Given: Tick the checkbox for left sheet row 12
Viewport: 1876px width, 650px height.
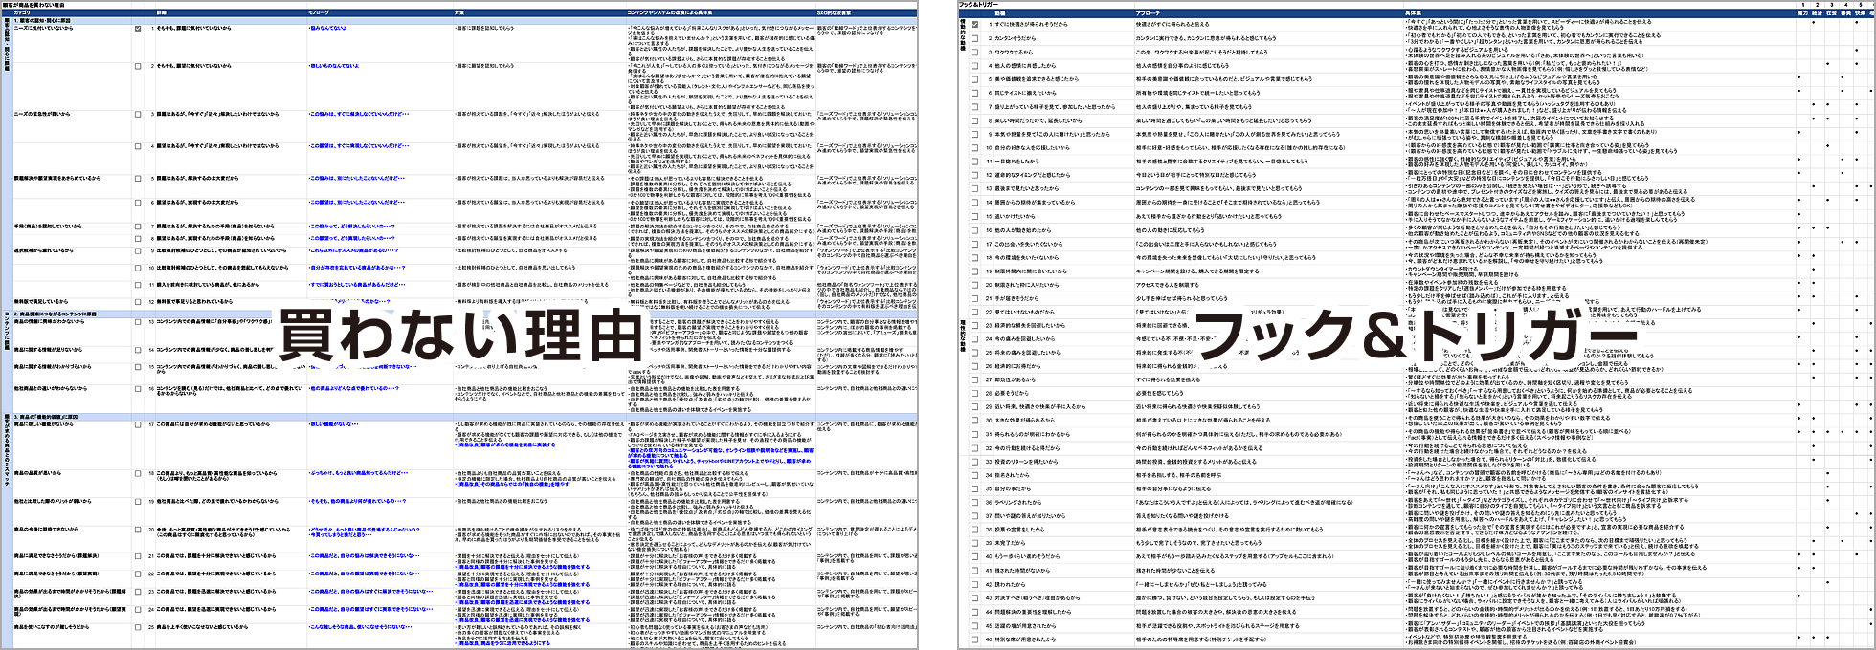Looking at the screenshot, I should tap(138, 301).
